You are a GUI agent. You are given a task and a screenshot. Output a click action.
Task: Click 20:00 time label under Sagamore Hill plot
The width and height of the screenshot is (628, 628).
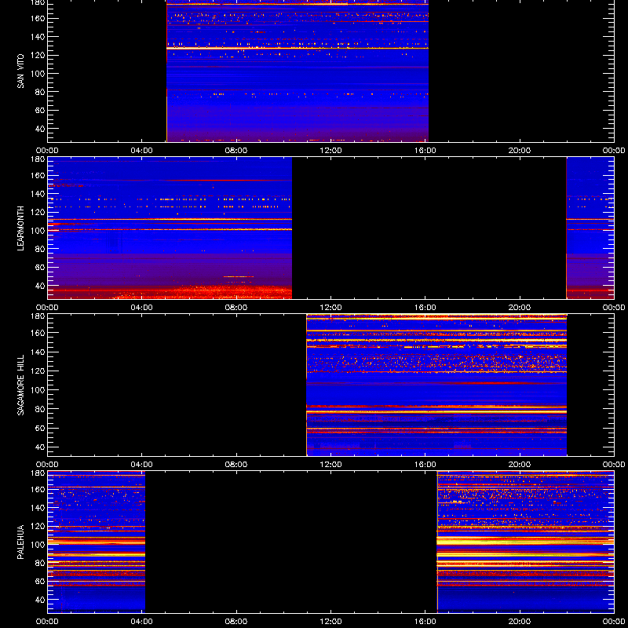520,465
